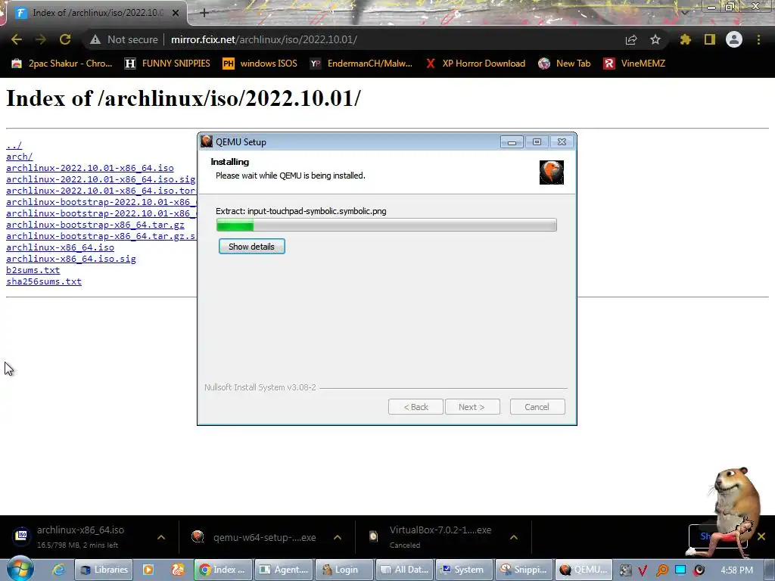Click the QEMU install progress bar
Image resolution: width=775 pixels, height=581 pixels.
pyautogui.click(x=387, y=225)
